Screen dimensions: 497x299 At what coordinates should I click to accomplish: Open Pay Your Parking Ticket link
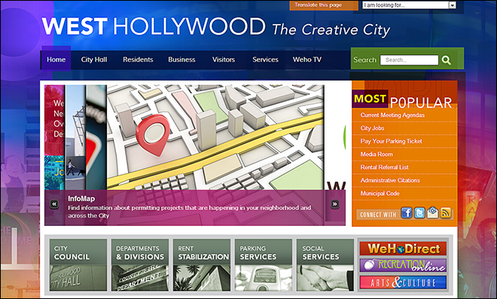click(391, 141)
